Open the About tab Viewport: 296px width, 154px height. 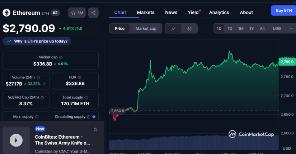(x=246, y=13)
